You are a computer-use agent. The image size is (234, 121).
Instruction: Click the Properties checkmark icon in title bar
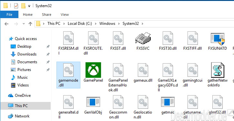point(16,6)
